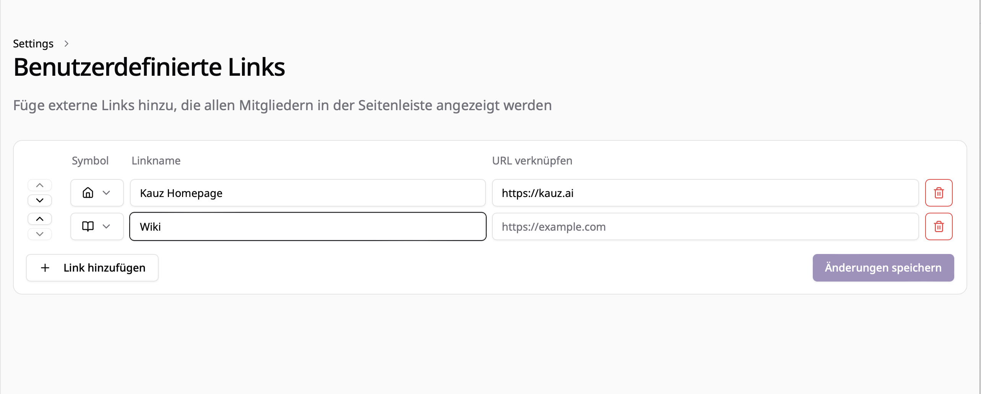Navigate back via the Settings breadcrumb
Screen dimensions: 981x394
pyautogui.click(x=33, y=43)
